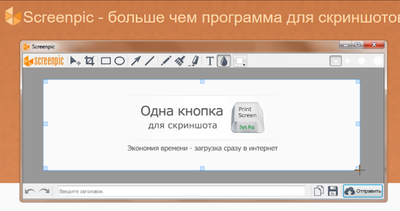Select the Rectangle shape tool
This screenshot has height=211, width=400.
[105, 61]
